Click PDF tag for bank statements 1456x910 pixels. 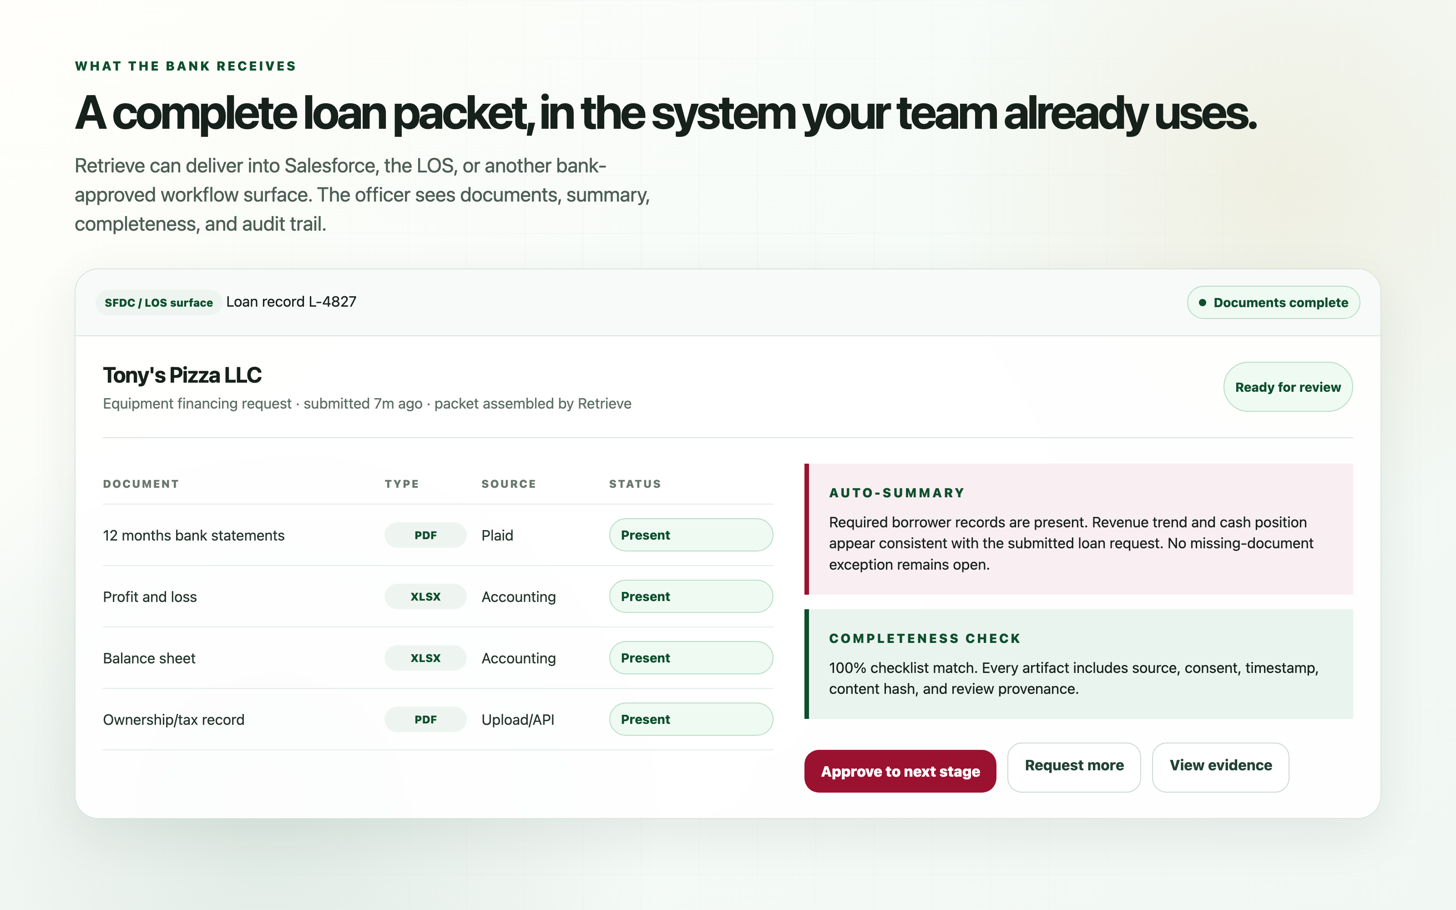point(425,535)
